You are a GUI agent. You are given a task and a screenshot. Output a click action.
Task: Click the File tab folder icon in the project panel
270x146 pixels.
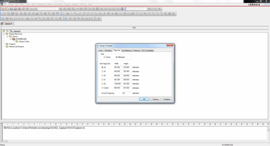(x=4, y=31)
